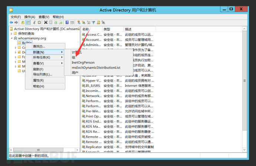Toggle the show/hide console tree toolbar icon
The height and width of the screenshot is (166, 256).
(x=28, y=23)
